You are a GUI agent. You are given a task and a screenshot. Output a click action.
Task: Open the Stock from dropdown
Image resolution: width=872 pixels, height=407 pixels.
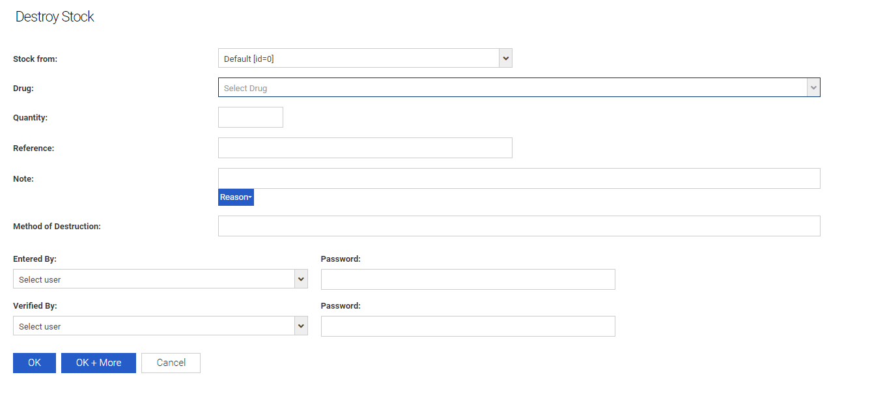358,59
